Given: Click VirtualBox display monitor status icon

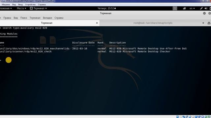Looking at the screenshot, I should [x=196, y=117].
